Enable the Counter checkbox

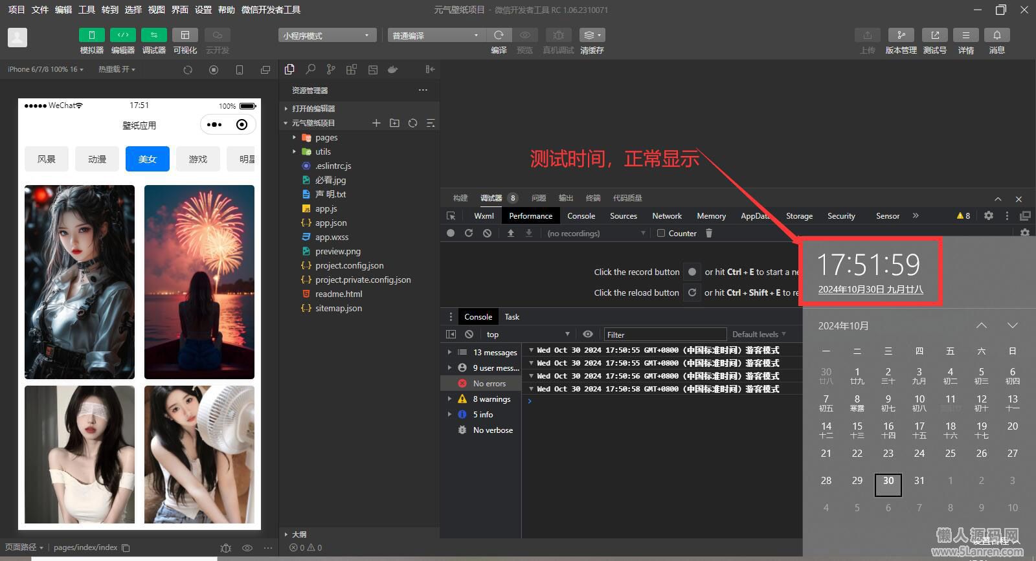point(661,234)
